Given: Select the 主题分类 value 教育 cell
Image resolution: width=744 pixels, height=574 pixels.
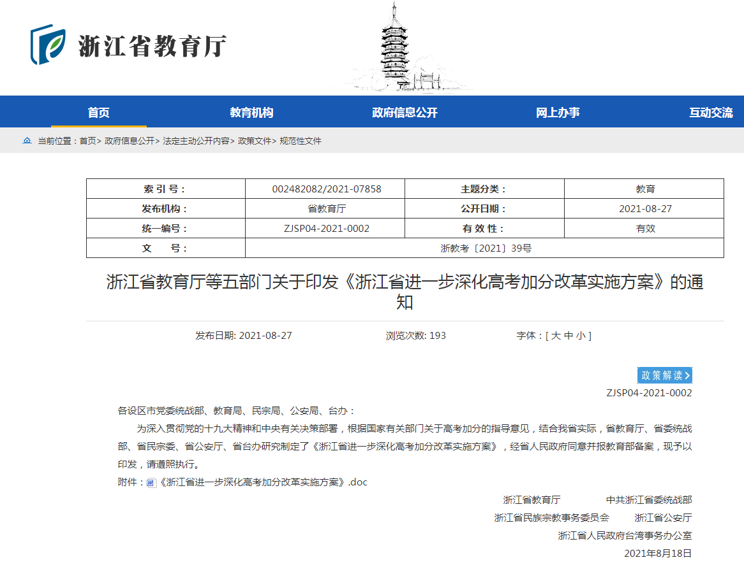Looking at the screenshot, I should pyautogui.click(x=644, y=189).
